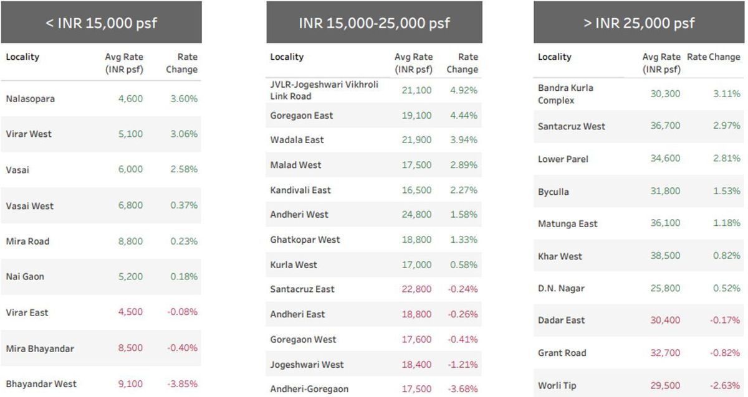This screenshot has height=397, width=748.
Task: Open the '> INR 25,000 psf' header banner
Action: 639,23
